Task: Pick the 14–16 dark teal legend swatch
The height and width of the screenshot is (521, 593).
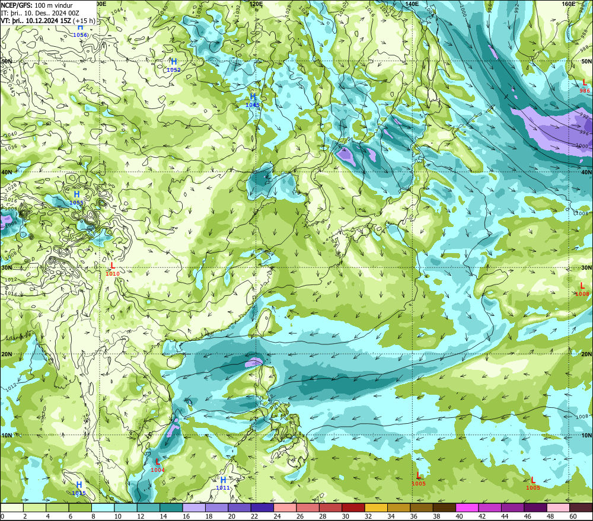Action: point(171,508)
